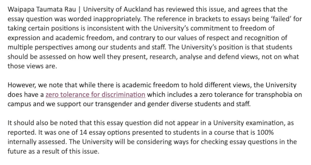Click the first paragraph about essay wording
Screen dimensions: 311x165
pyautogui.click(x=155, y=38)
